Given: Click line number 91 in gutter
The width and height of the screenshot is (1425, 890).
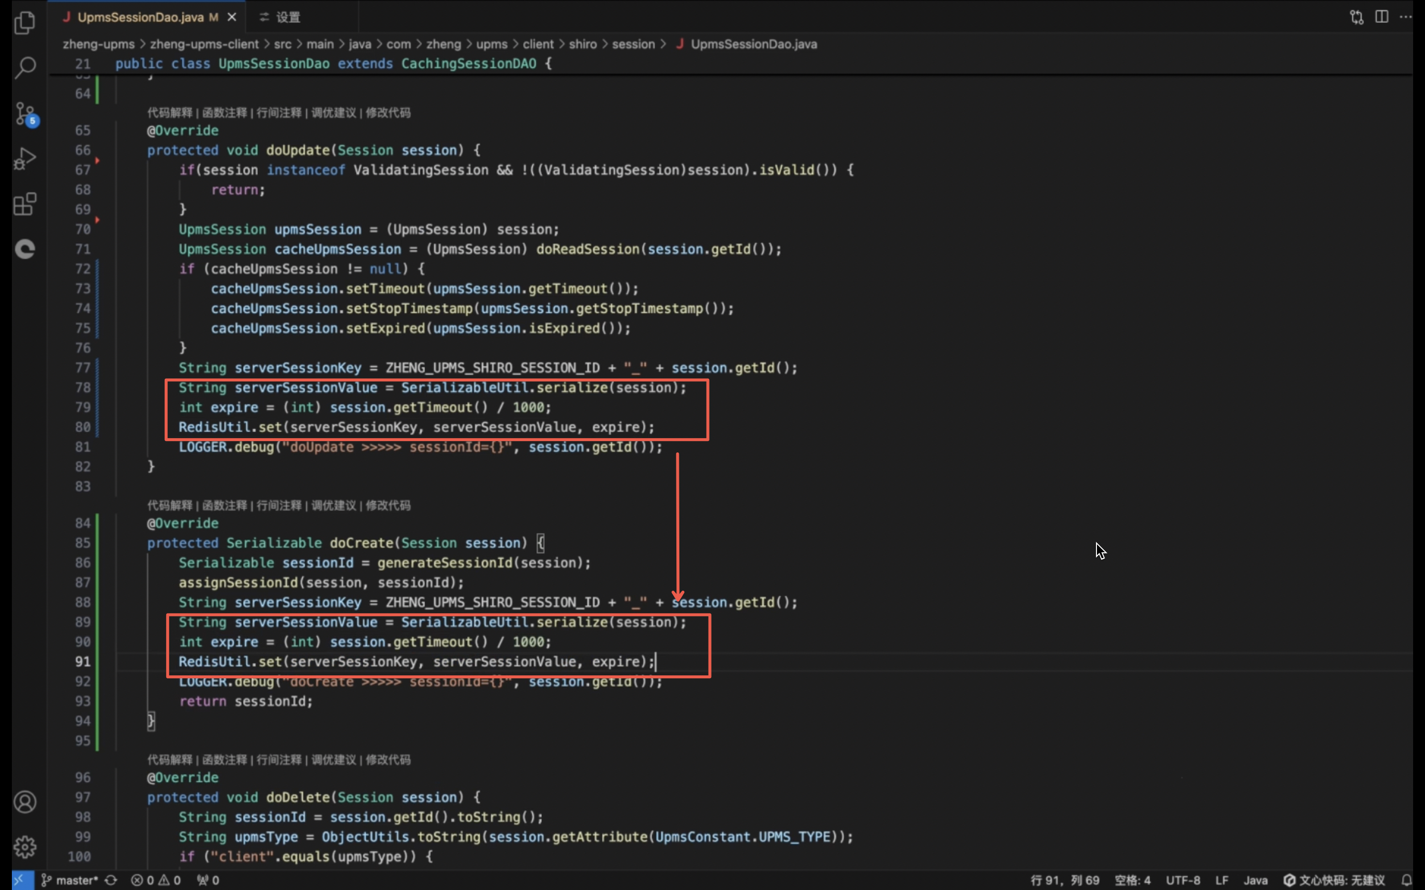Looking at the screenshot, I should (83, 662).
